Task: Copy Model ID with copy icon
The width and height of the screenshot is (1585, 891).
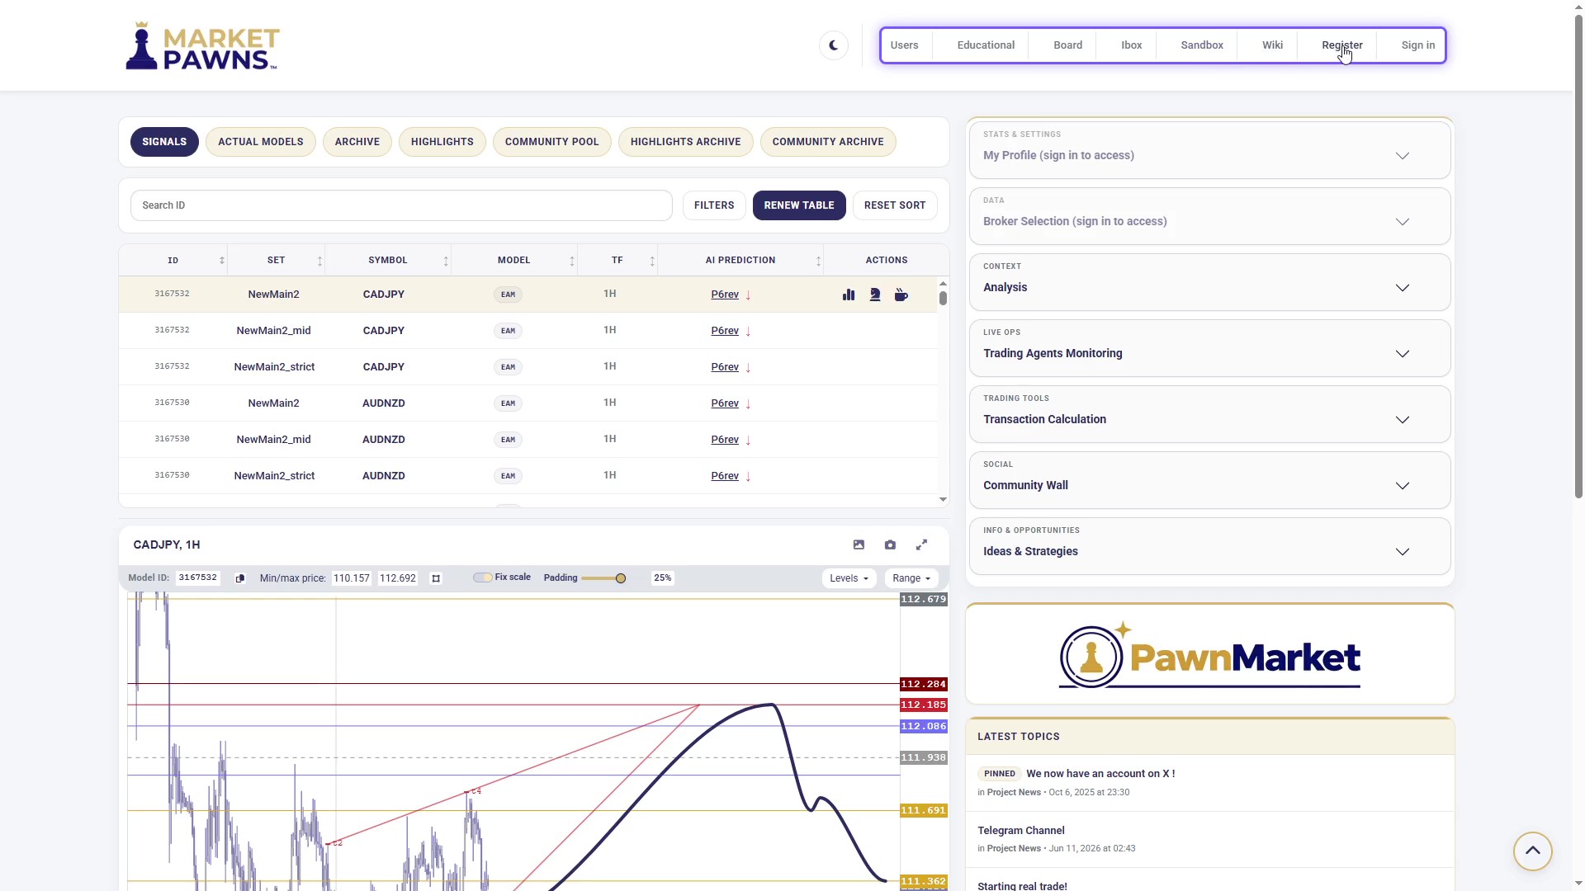Action: pos(240,578)
